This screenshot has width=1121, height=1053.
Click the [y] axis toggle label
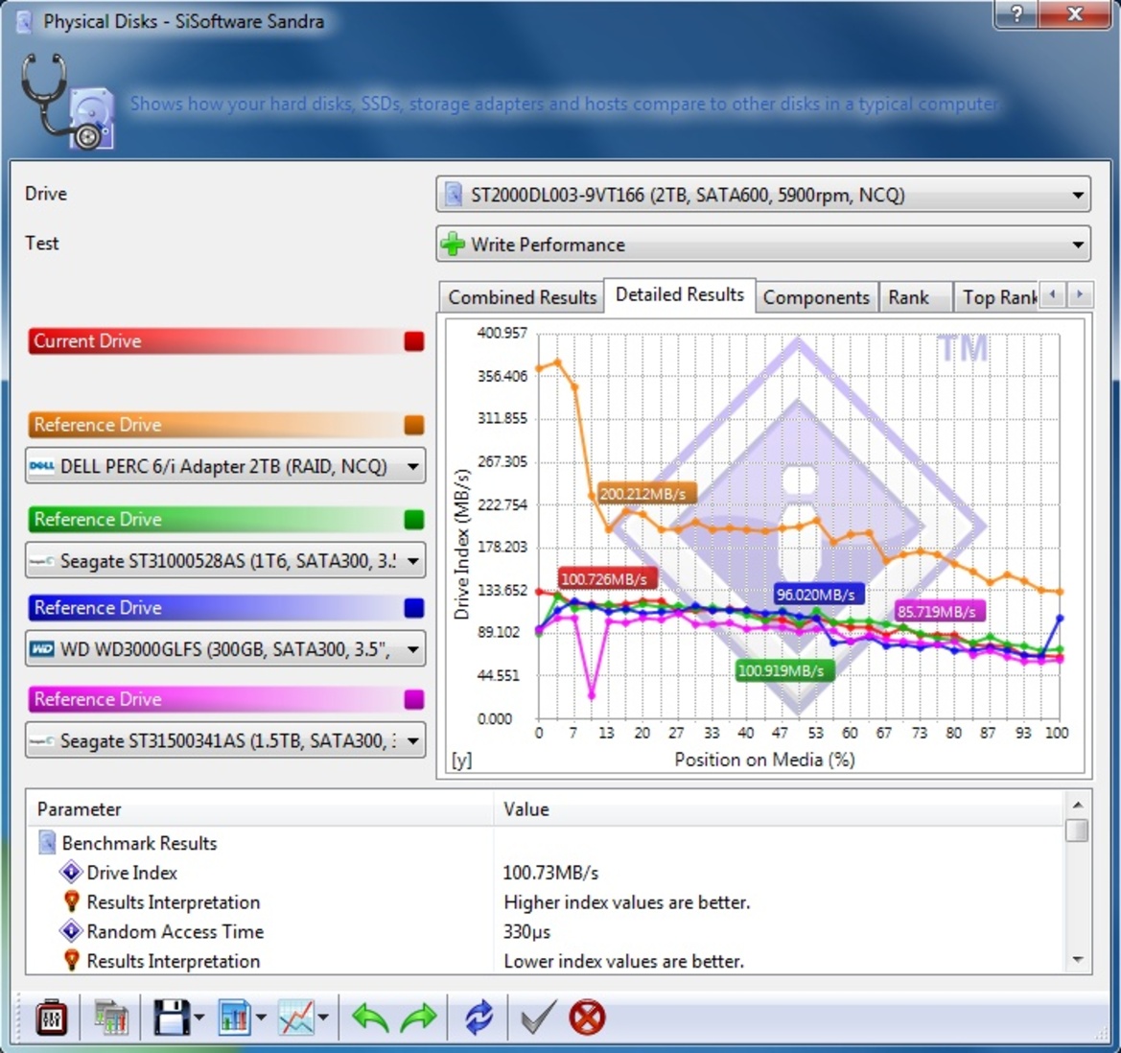[462, 760]
